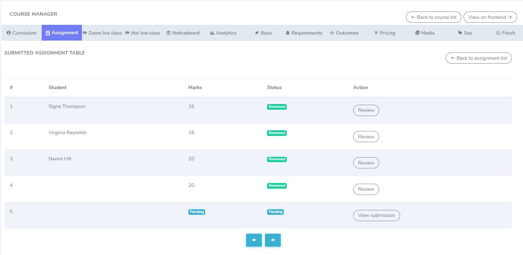Click the Finish checkmark icon
Screen dimensions: 523x255
coord(498,32)
